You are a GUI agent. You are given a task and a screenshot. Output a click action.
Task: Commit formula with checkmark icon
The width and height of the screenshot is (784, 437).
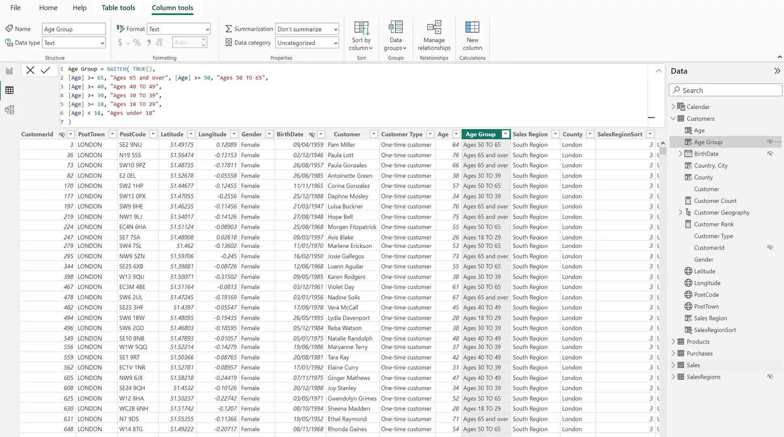(46, 70)
